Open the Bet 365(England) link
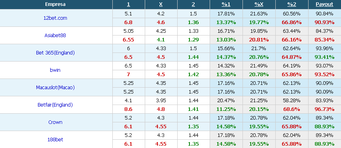This screenshot has width=341, height=148. tap(55, 53)
